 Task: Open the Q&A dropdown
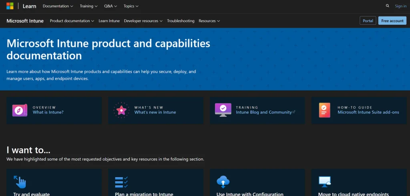pyautogui.click(x=111, y=6)
